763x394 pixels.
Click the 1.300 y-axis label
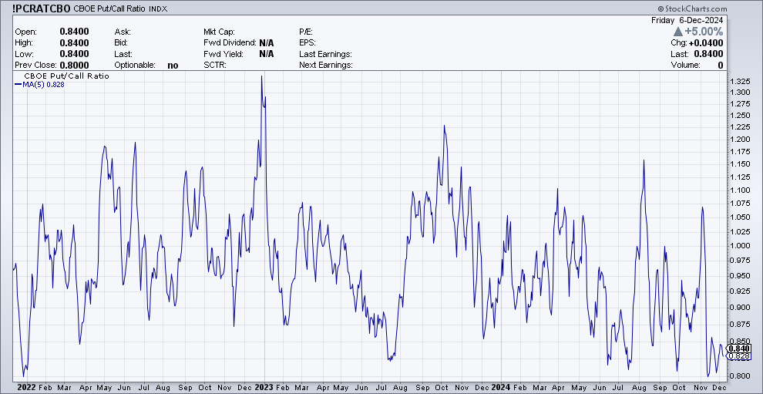pyautogui.click(x=741, y=92)
